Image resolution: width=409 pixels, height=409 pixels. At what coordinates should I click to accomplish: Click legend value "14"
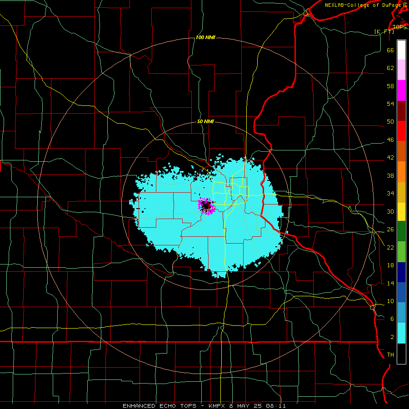pos(390,283)
